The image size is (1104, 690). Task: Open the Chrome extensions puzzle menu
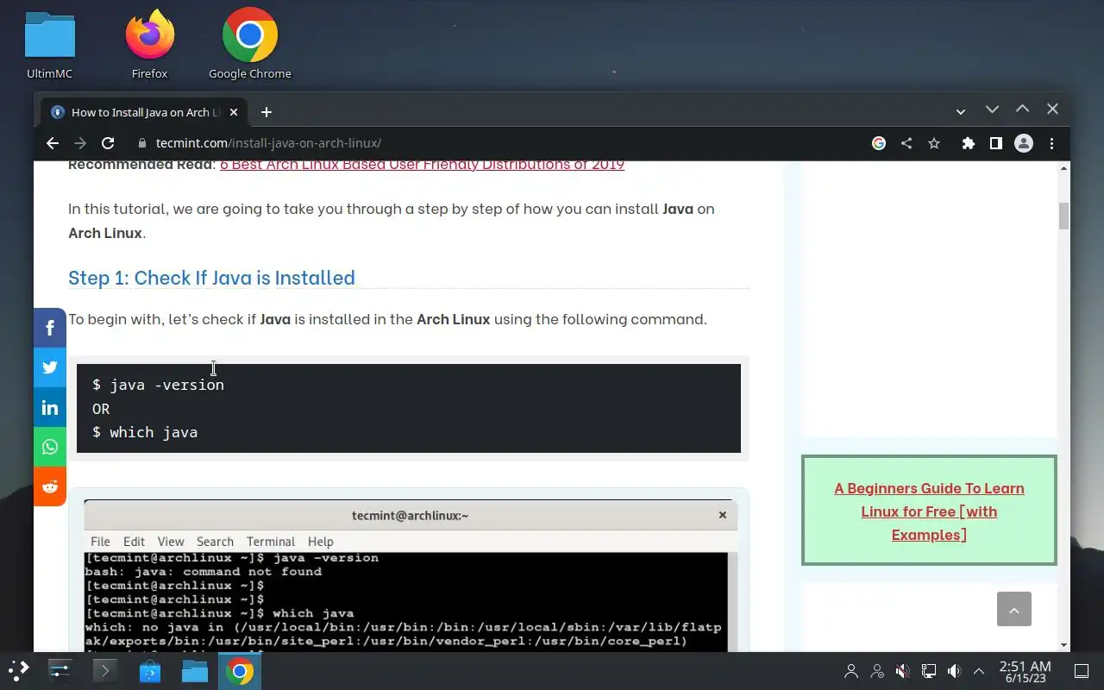click(x=969, y=143)
